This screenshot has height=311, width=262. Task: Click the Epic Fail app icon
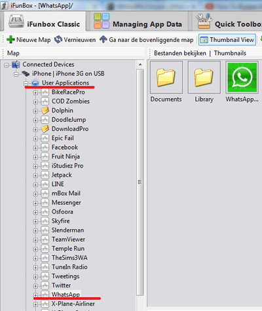pos(45,138)
